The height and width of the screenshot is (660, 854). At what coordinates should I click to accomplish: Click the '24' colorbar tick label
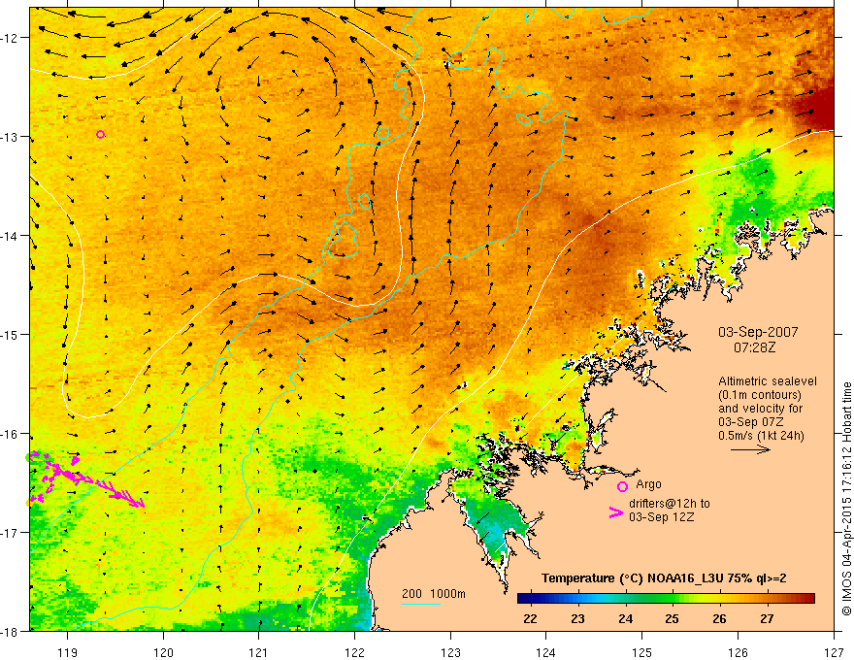click(x=625, y=618)
